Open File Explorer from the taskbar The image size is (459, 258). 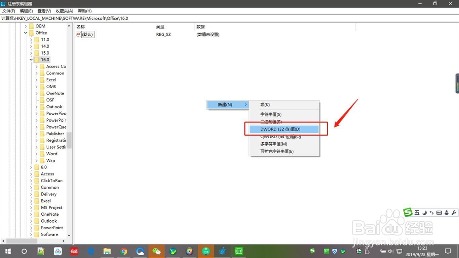pos(107,251)
